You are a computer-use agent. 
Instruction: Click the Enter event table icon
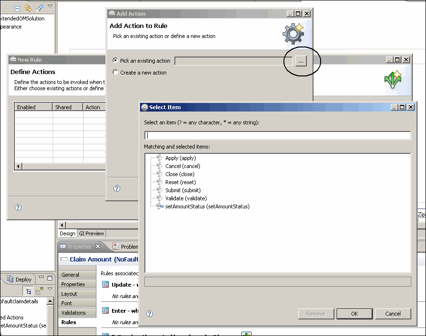[105, 310]
